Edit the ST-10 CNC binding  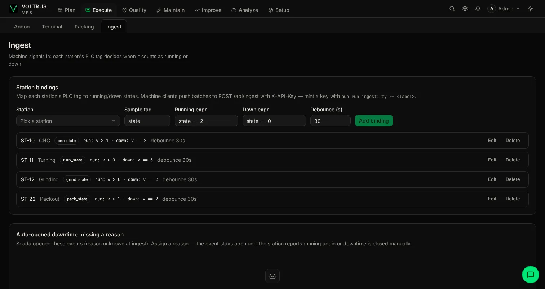(492, 141)
